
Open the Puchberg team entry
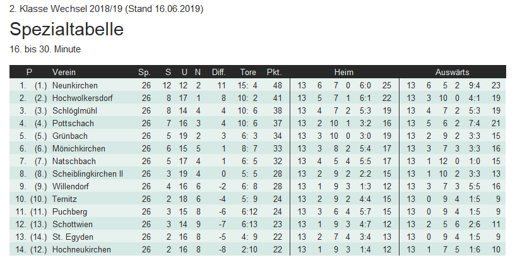click(70, 211)
